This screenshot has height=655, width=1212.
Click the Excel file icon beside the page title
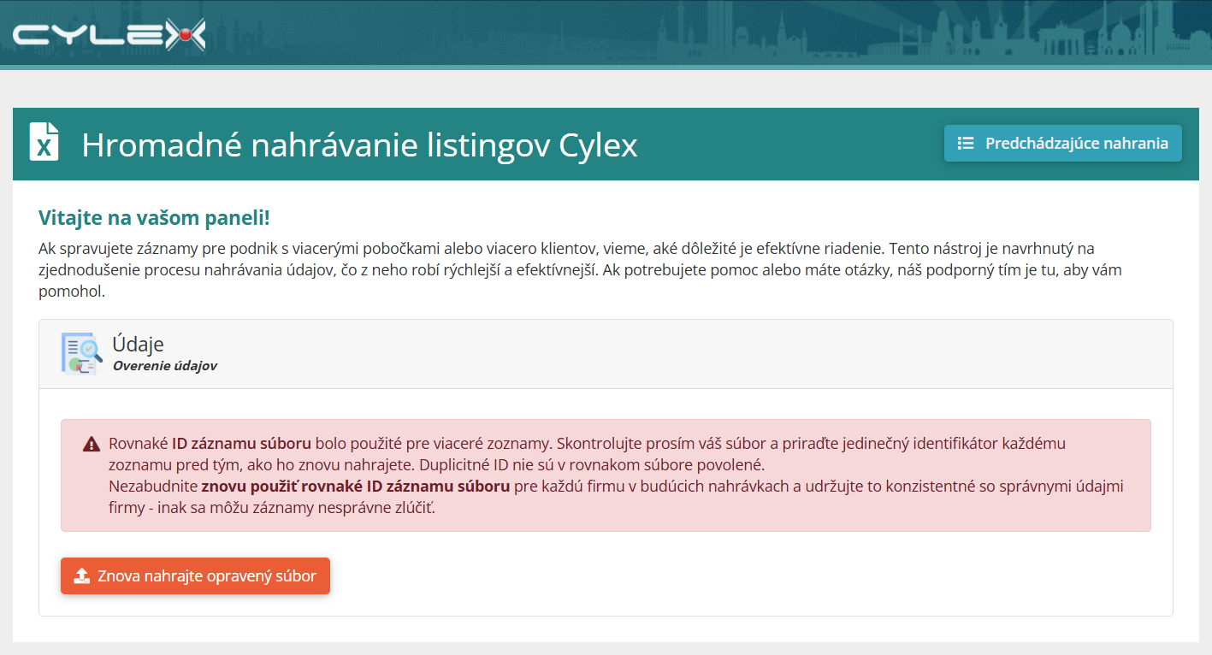[x=44, y=142]
